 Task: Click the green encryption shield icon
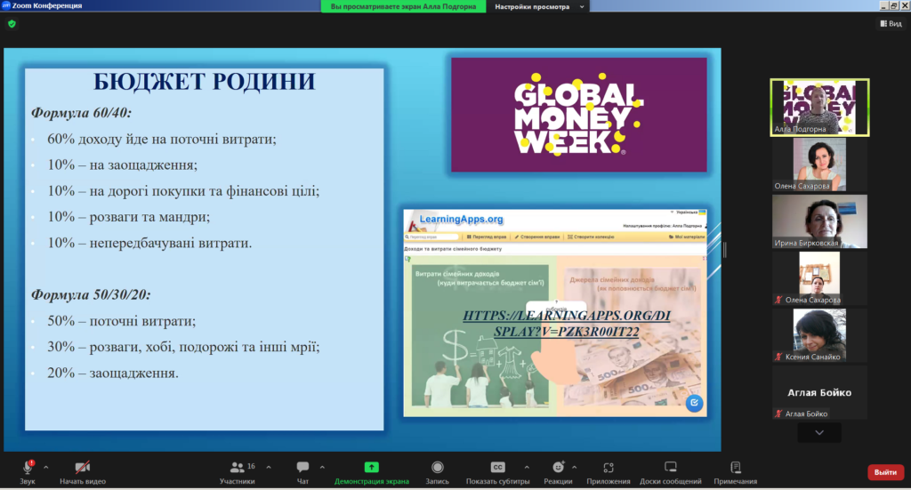click(x=12, y=24)
